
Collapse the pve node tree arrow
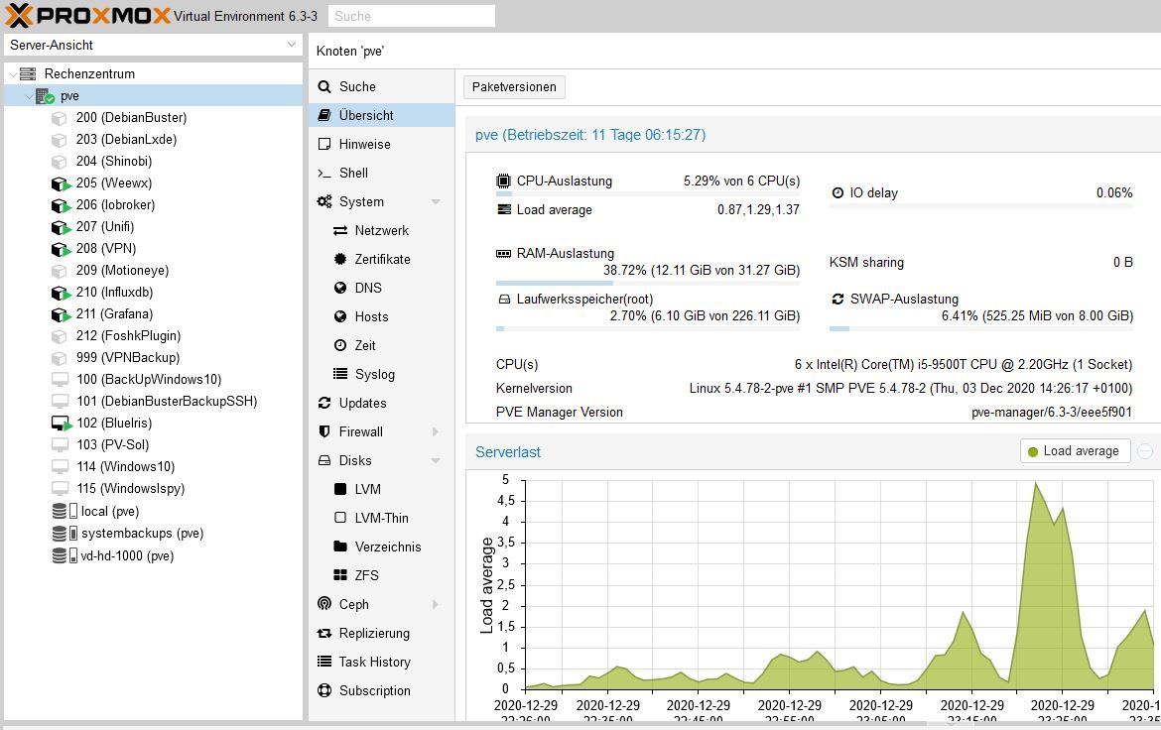point(28,96)
